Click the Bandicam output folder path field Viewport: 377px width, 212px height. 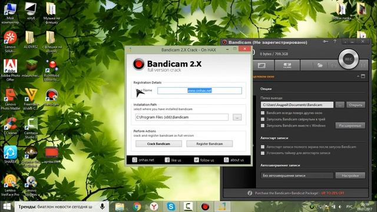[297, 105]
